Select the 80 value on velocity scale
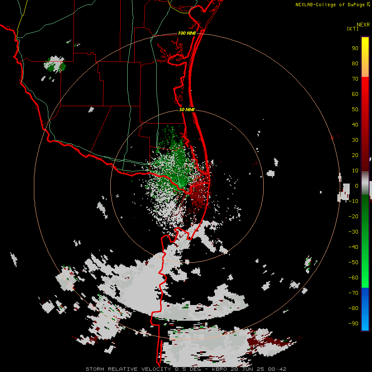The width and height of the screenshot is (372, 372). tap(355, 64)
